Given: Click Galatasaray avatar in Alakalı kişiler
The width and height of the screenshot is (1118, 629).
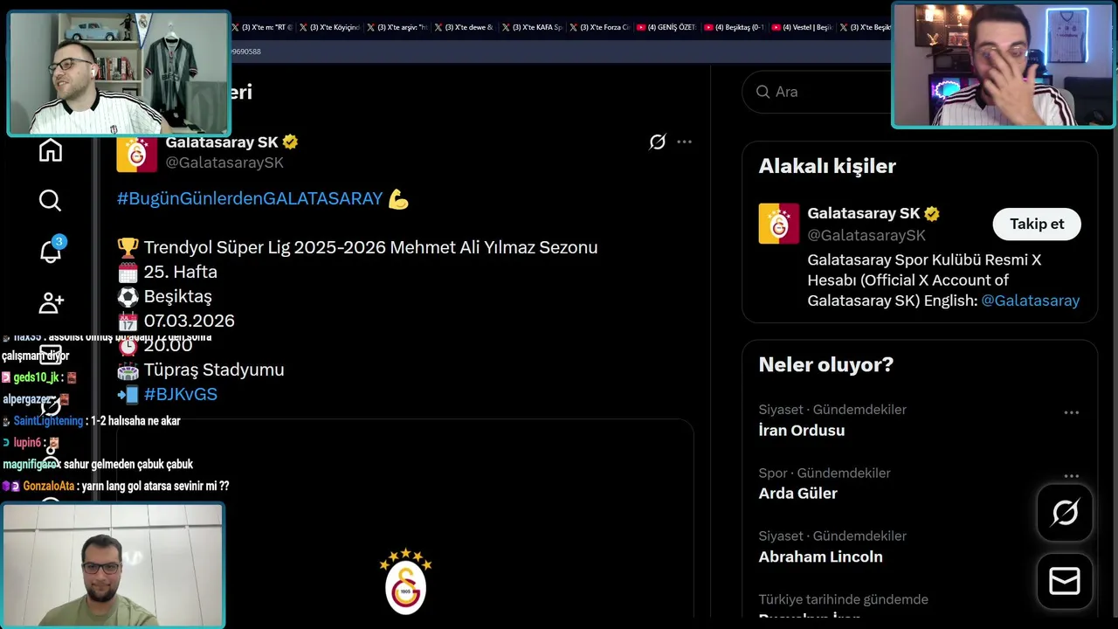Looking at the screenshot, I should pyautogui.click(x=778, y=224).
